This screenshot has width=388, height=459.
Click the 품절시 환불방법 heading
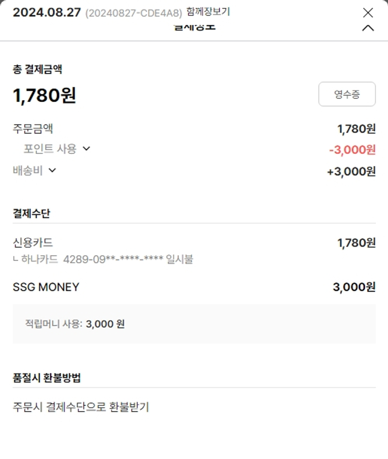coord(47,378)
